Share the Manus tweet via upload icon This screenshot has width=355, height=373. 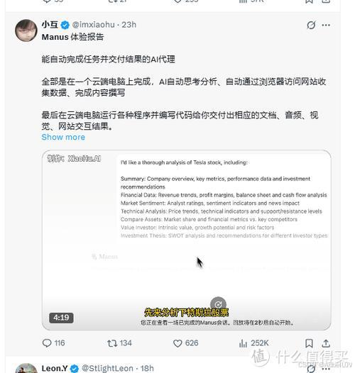[x=326, y=343]
